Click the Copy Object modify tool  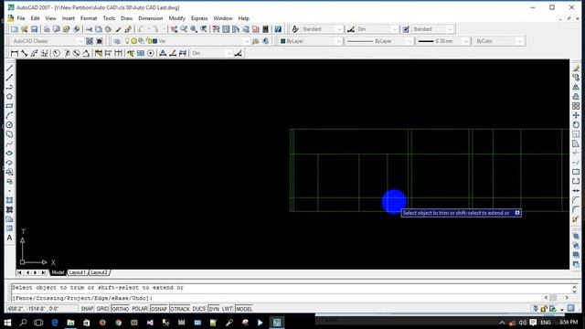coord(576,78)
